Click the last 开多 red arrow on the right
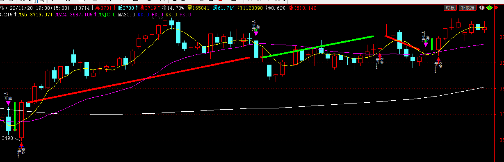The width and height of the screenshot is (504, 162). point(438,59)
